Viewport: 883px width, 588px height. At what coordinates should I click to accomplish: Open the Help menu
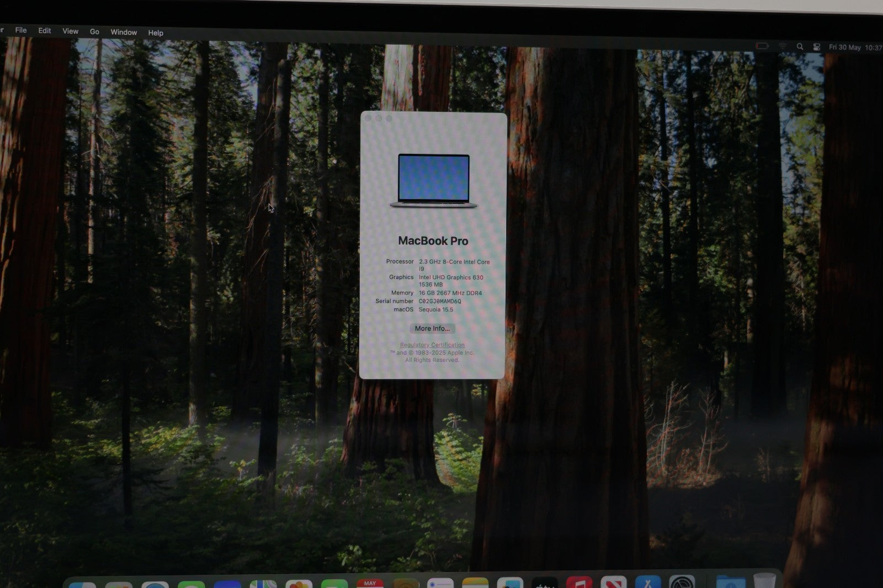[156, 33]
